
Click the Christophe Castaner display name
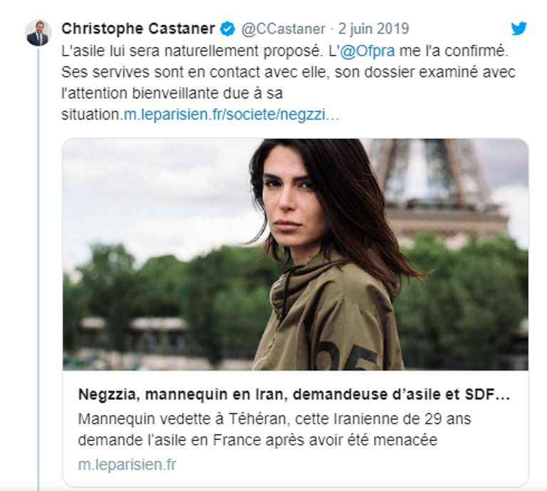click(x=140, y=29)
